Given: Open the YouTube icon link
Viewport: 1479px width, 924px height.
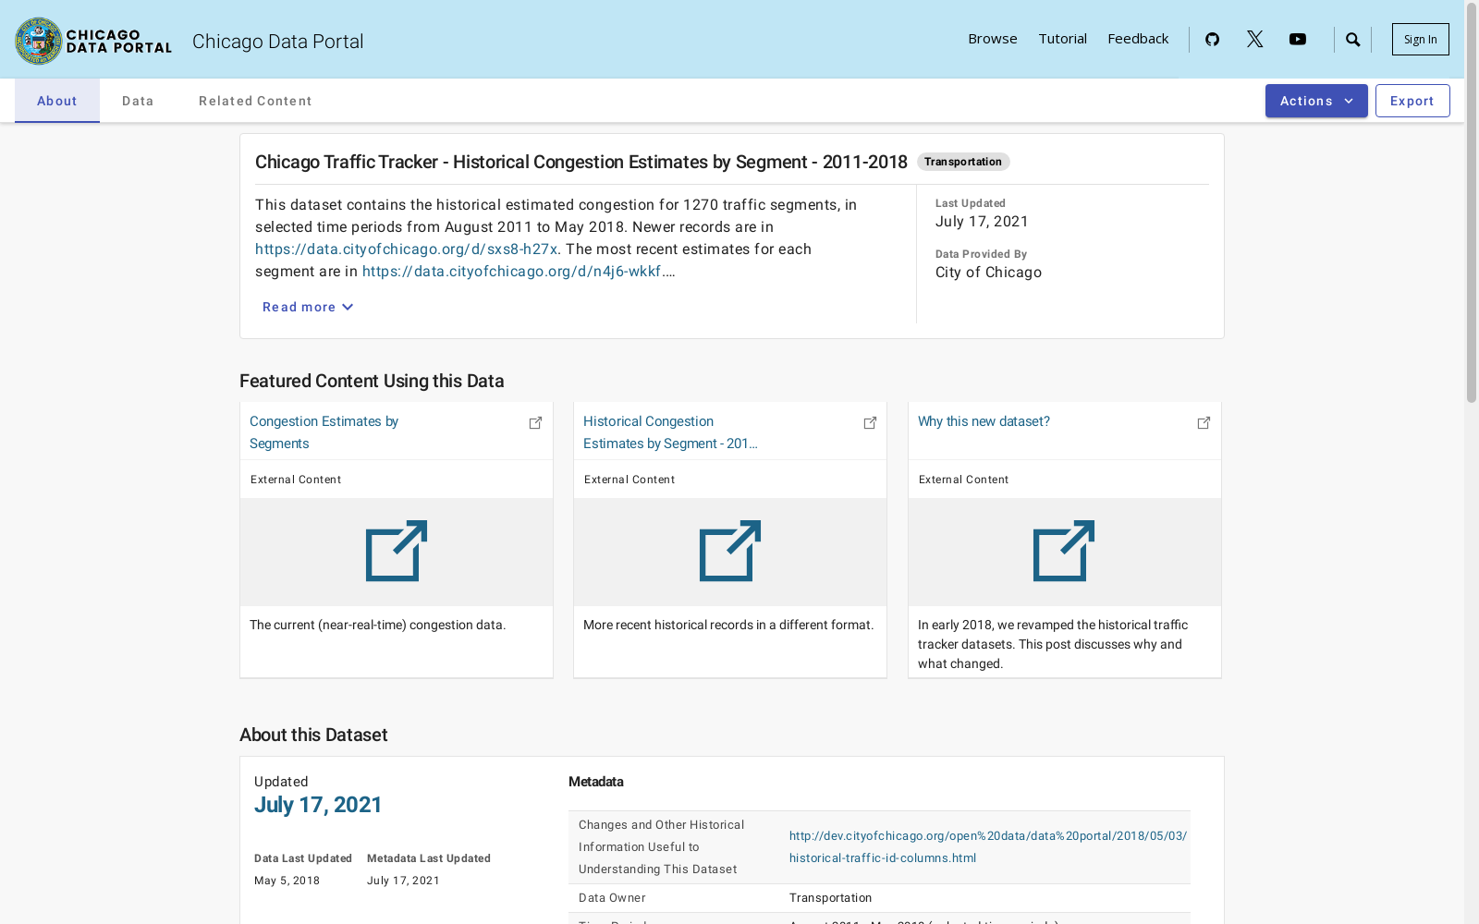Looking at the screenshot, I should (1298, 39).
